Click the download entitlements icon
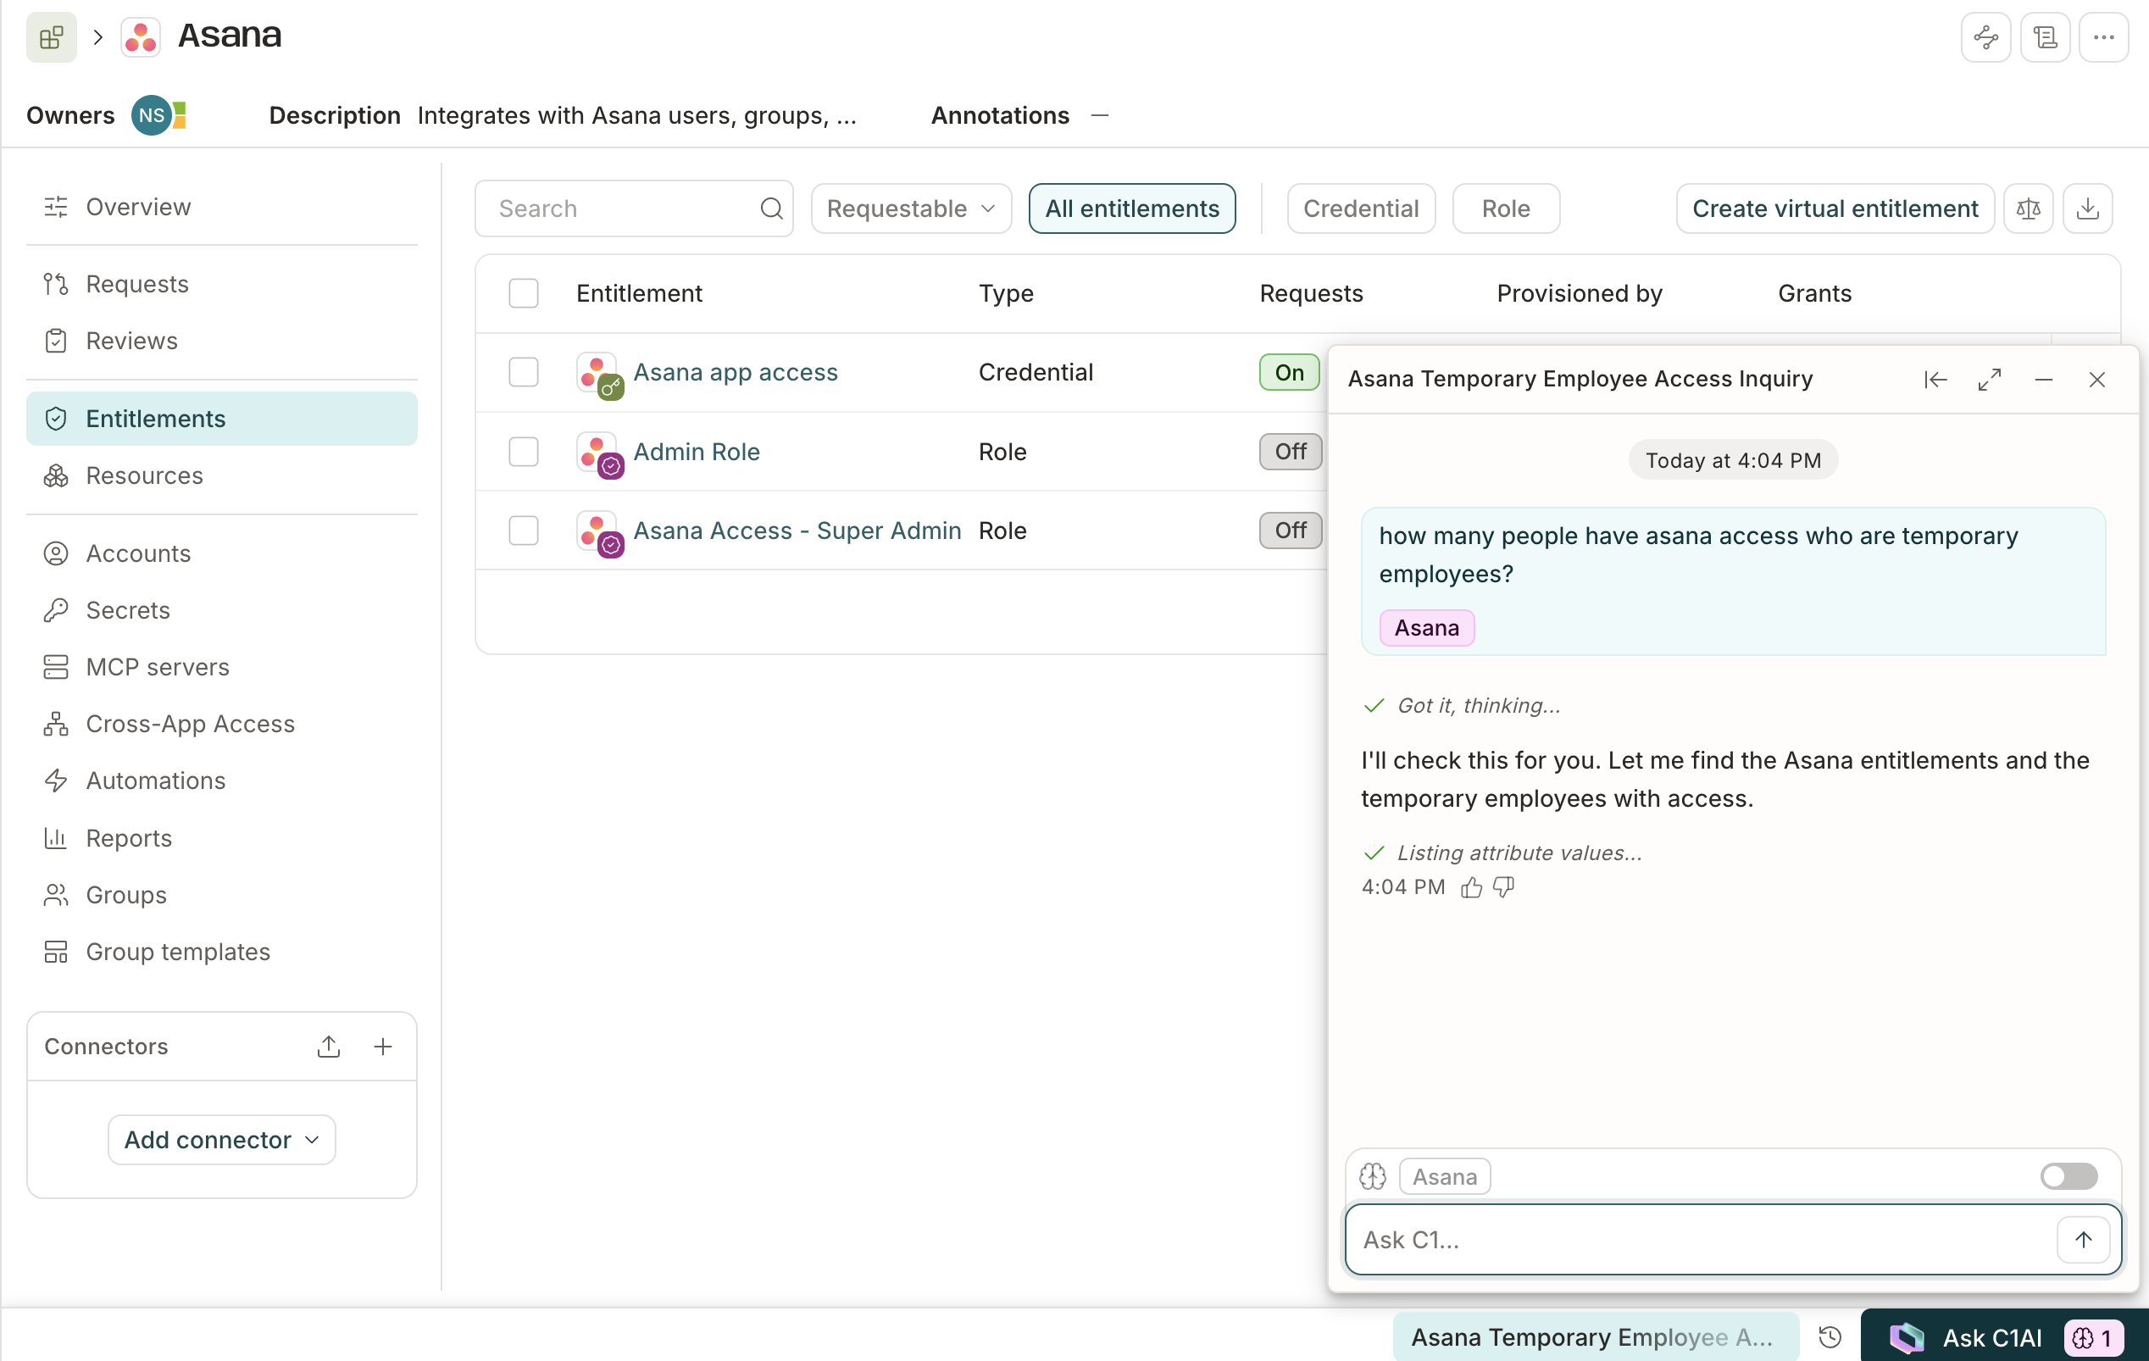This screenshot has height=1361, width=2149. (x=2087, y=208)
